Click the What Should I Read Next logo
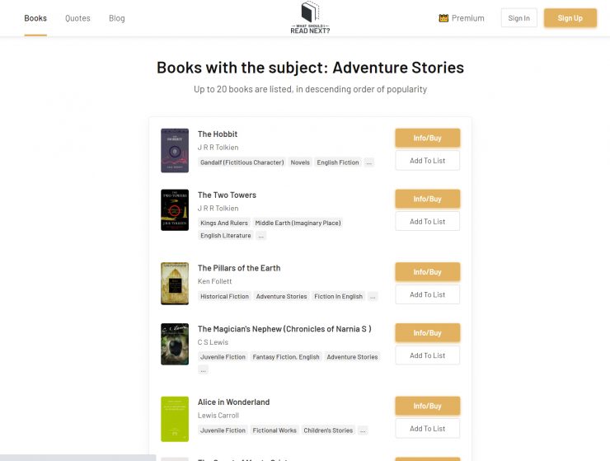The width and height of the screenshot is (610, 461). point(309,17)
